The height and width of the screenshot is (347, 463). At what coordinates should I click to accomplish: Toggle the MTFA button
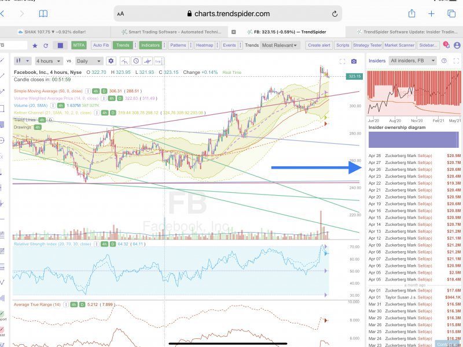(79, 46)
